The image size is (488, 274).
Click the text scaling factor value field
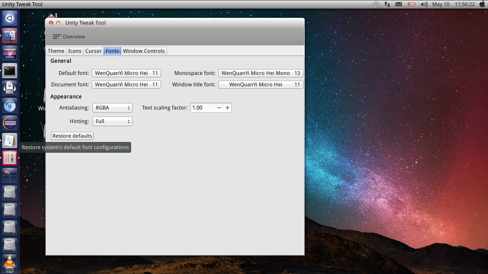coord(203,108)
